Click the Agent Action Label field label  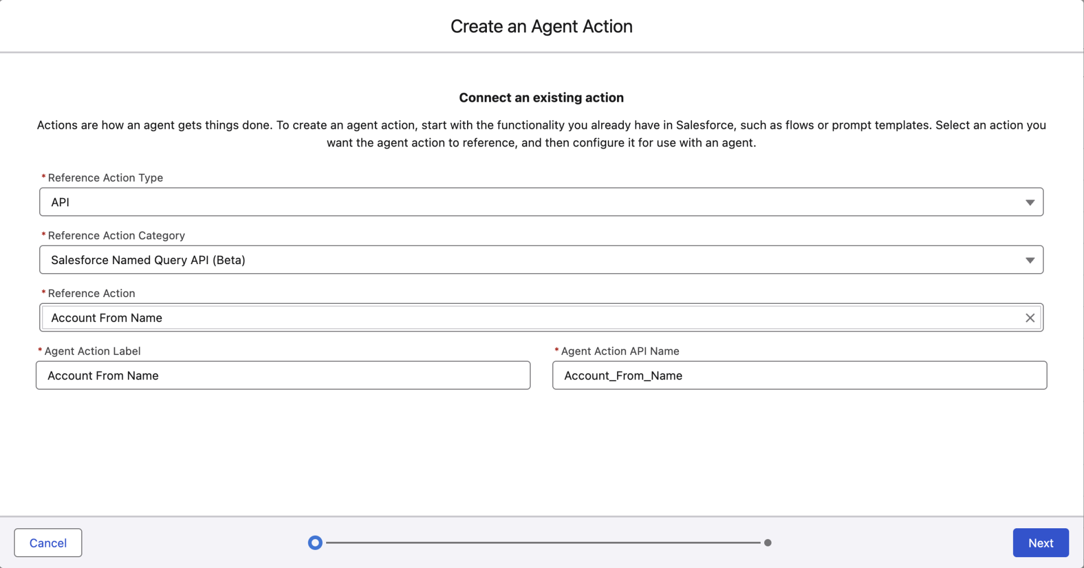[93, 352]
